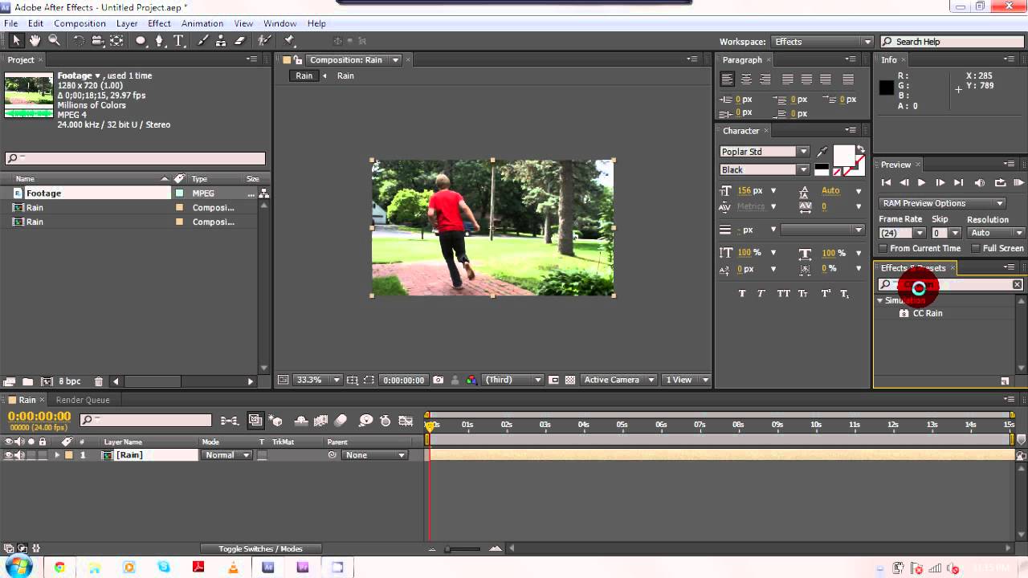Open the Animation menu
This screenshot has height=578, width=1028.
click(202, 23)
